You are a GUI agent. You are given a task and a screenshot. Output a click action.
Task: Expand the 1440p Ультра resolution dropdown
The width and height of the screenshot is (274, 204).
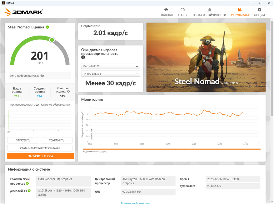pos(111,74)
